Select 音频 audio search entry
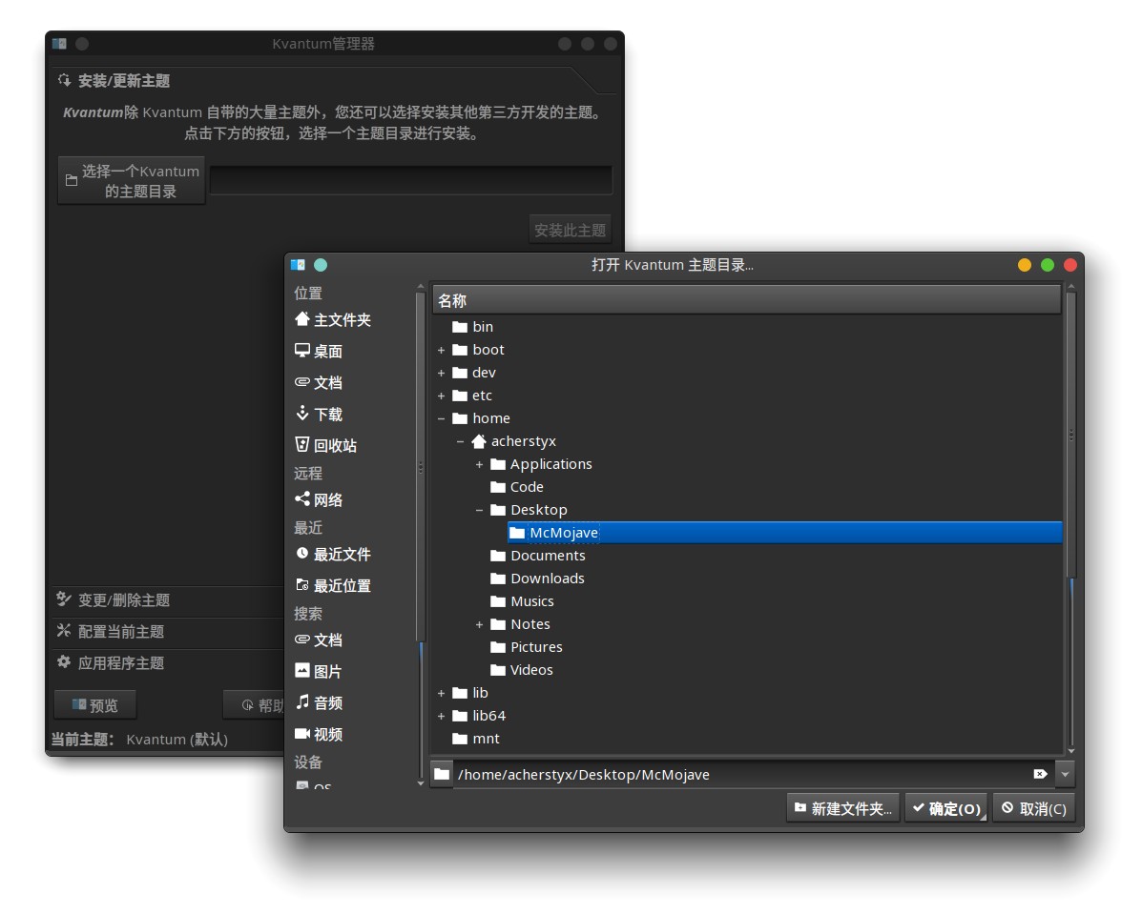Viewport: 1142px width, 914px height. click(x=319, y=703)
